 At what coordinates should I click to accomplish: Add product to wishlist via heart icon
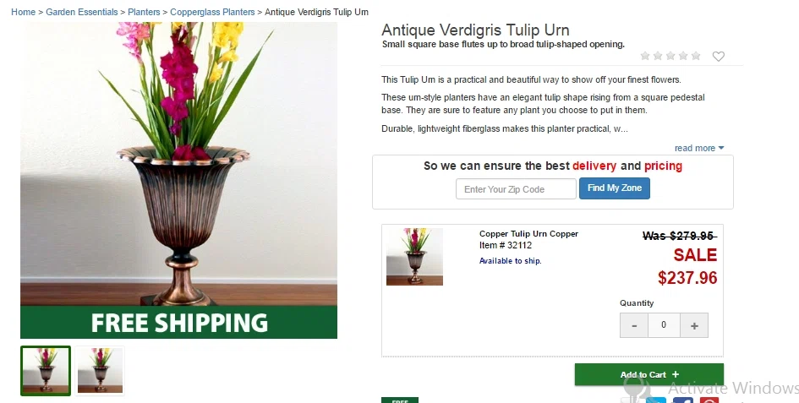718,56
